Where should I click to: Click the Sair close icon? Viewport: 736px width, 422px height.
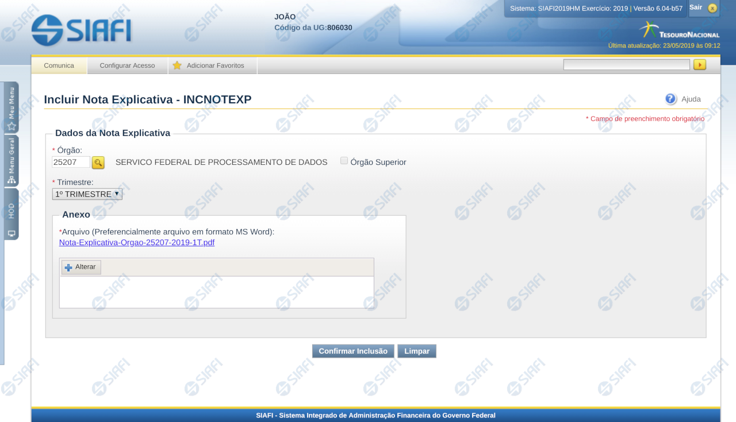click(x=712, y=8)
